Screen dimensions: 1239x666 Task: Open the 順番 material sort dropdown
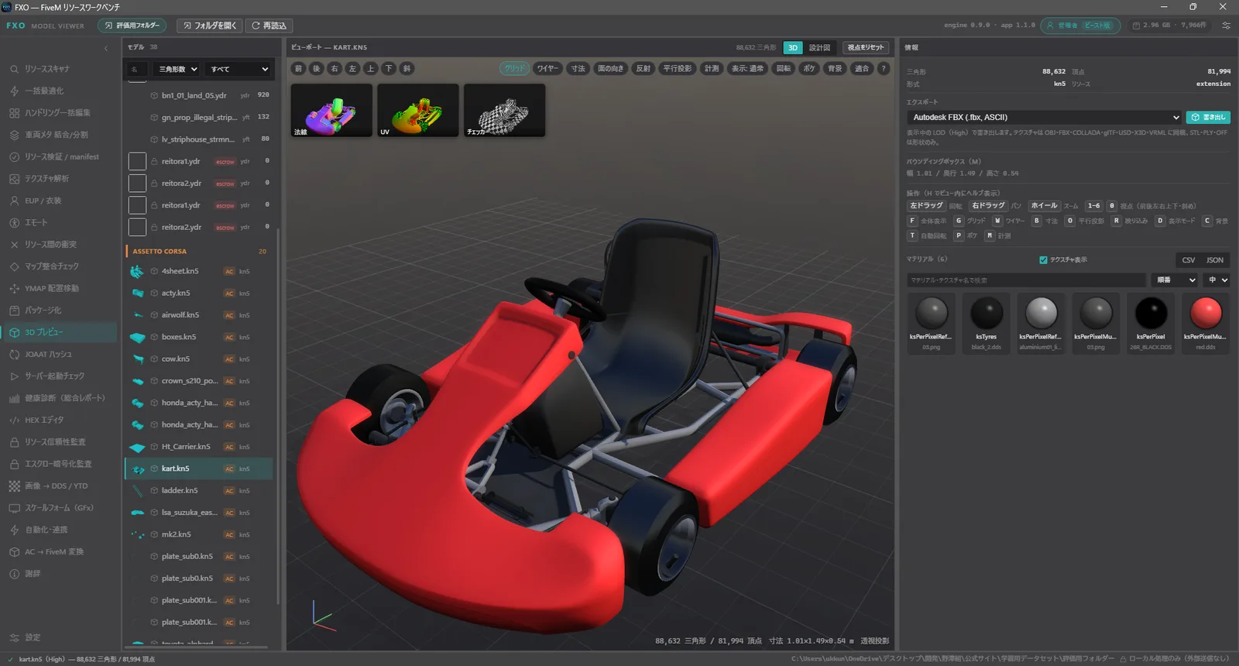[x=1175, y=280]
